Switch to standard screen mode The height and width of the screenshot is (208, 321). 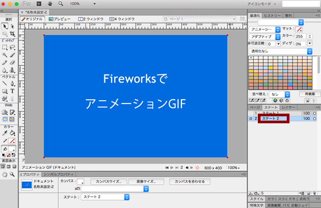[3, 167]
